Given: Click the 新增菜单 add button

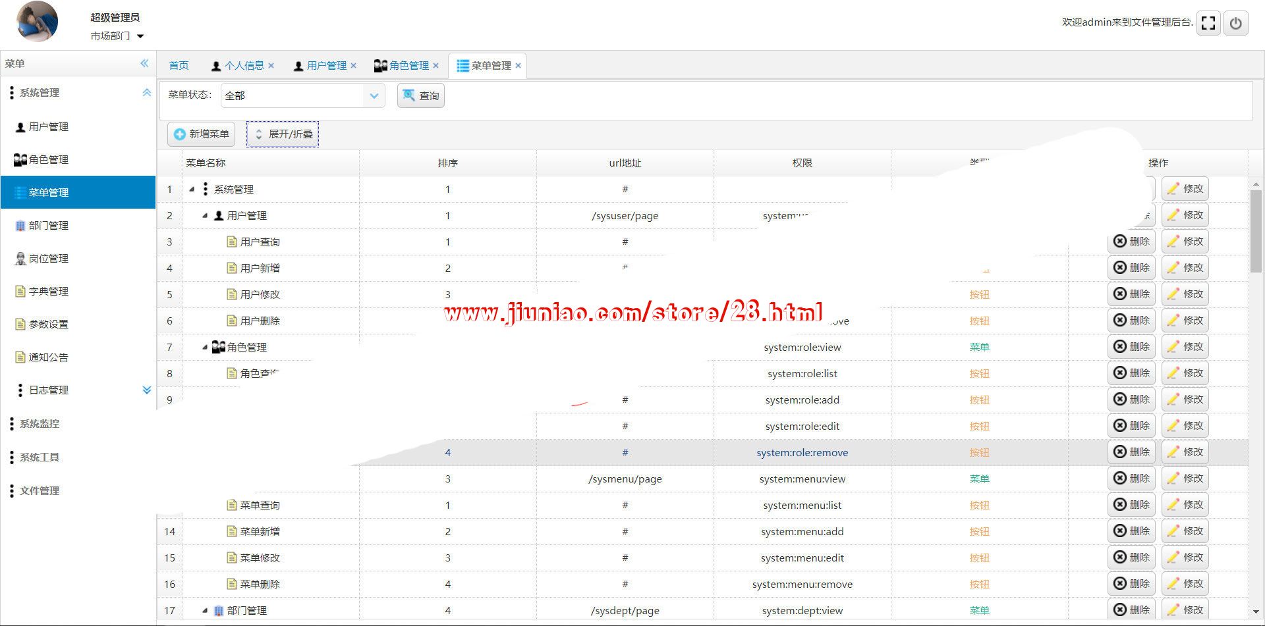Looking at the screenshot, I should coord(202,134).
